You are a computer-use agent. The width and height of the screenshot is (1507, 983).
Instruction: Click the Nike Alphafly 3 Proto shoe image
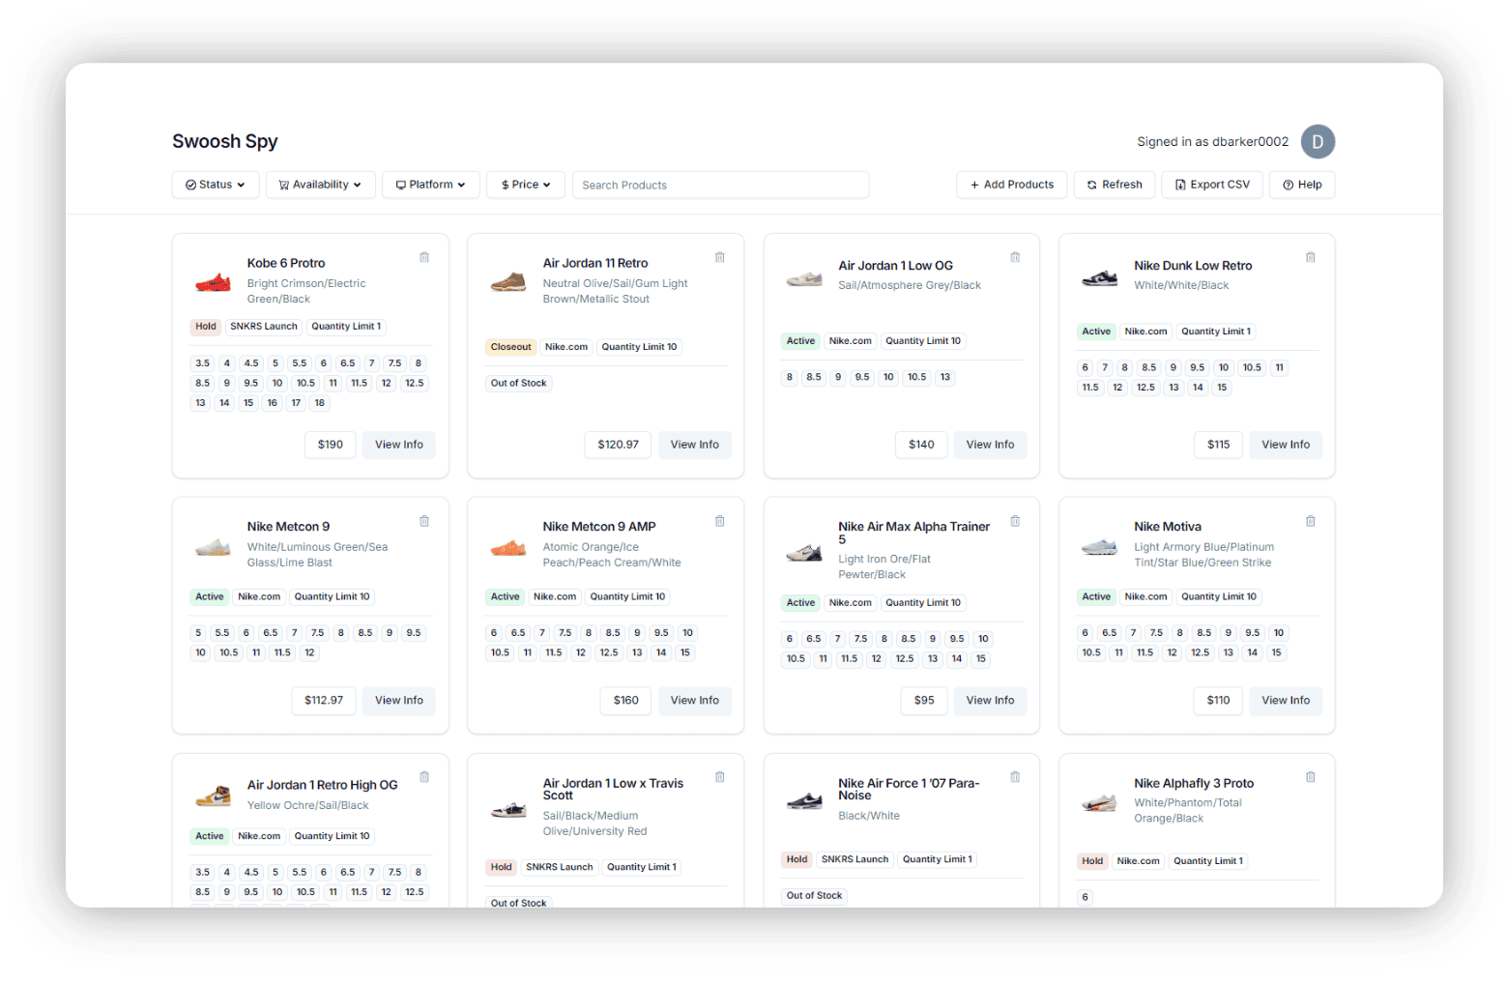[1100, 803]
